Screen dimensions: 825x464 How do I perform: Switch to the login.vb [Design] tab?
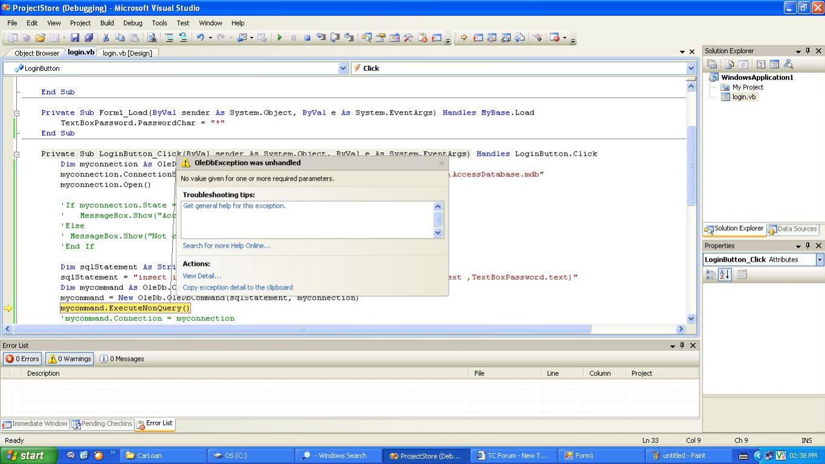point(127,53)
